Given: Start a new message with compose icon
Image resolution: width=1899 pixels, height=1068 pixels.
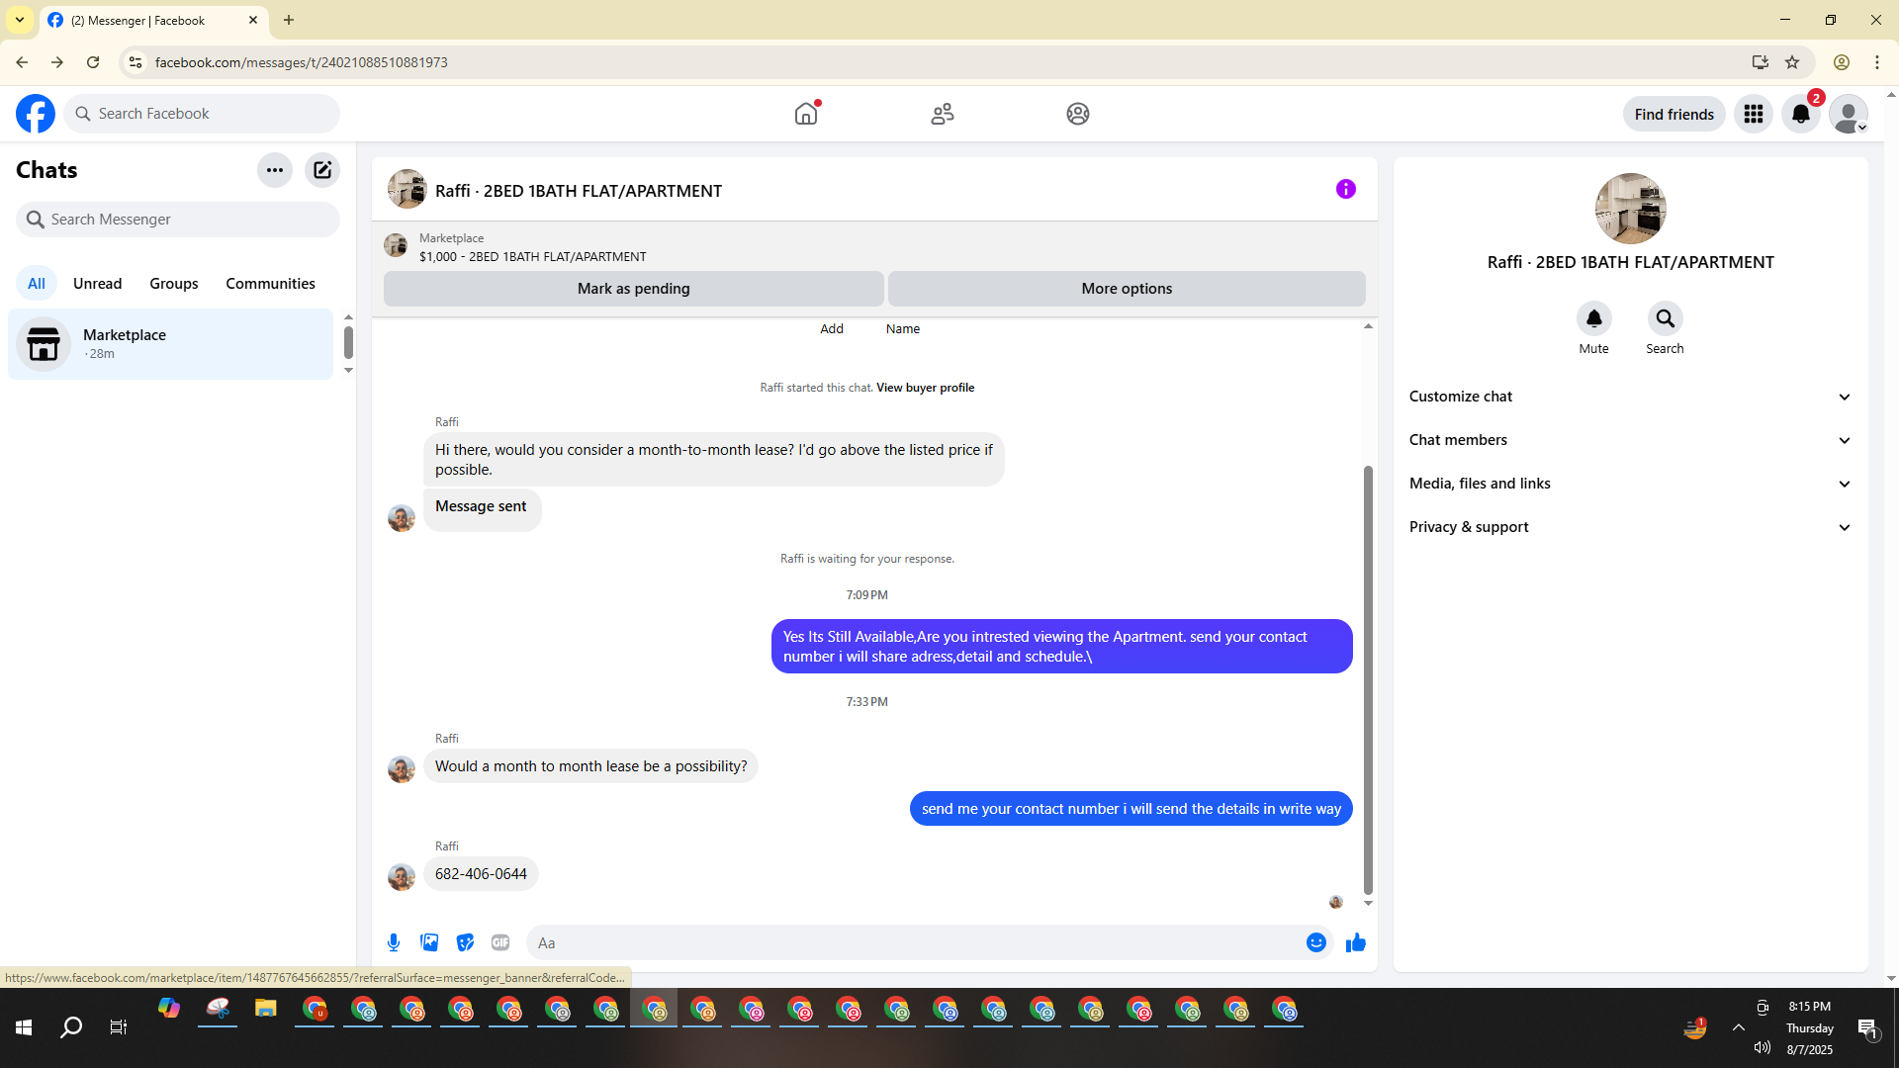Looking at the screenshot, I should 322,170.
